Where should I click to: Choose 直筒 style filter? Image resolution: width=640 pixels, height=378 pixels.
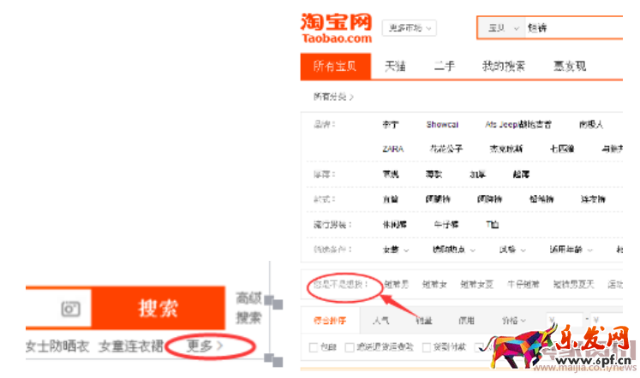click(390, 199)
